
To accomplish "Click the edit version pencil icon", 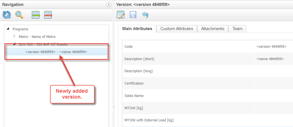I will [121, 15].
